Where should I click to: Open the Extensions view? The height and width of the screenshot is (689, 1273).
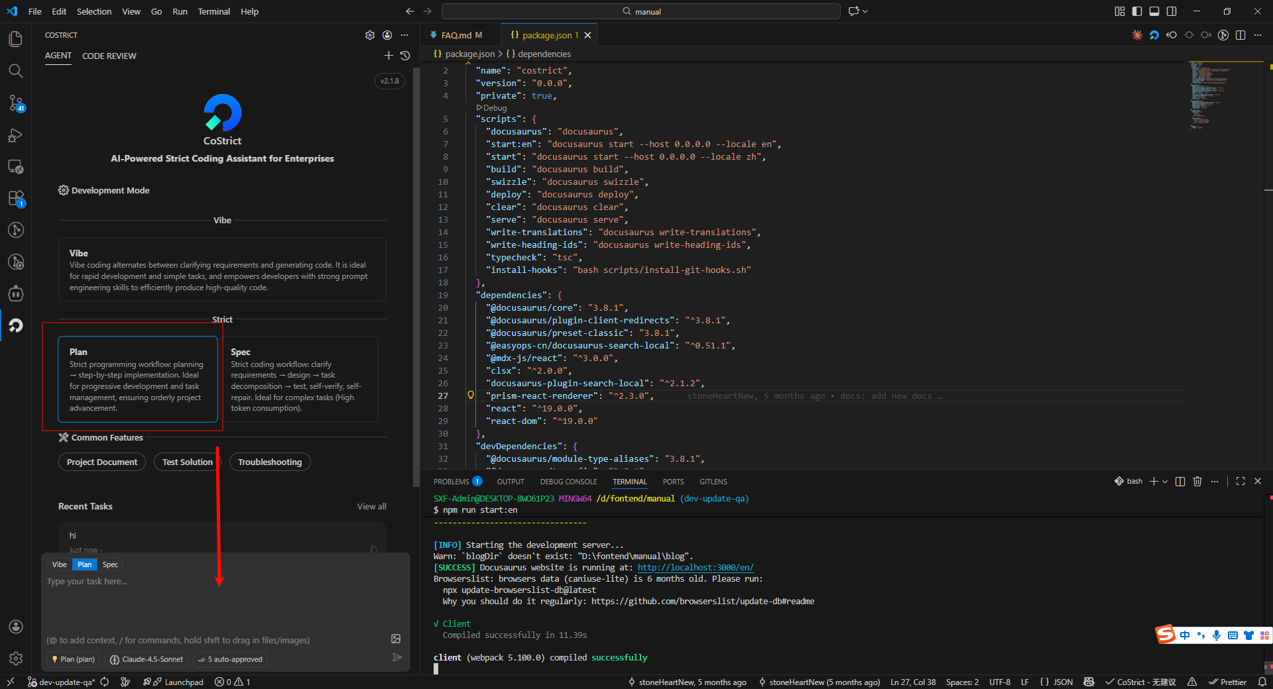click(x=16, y=198)
